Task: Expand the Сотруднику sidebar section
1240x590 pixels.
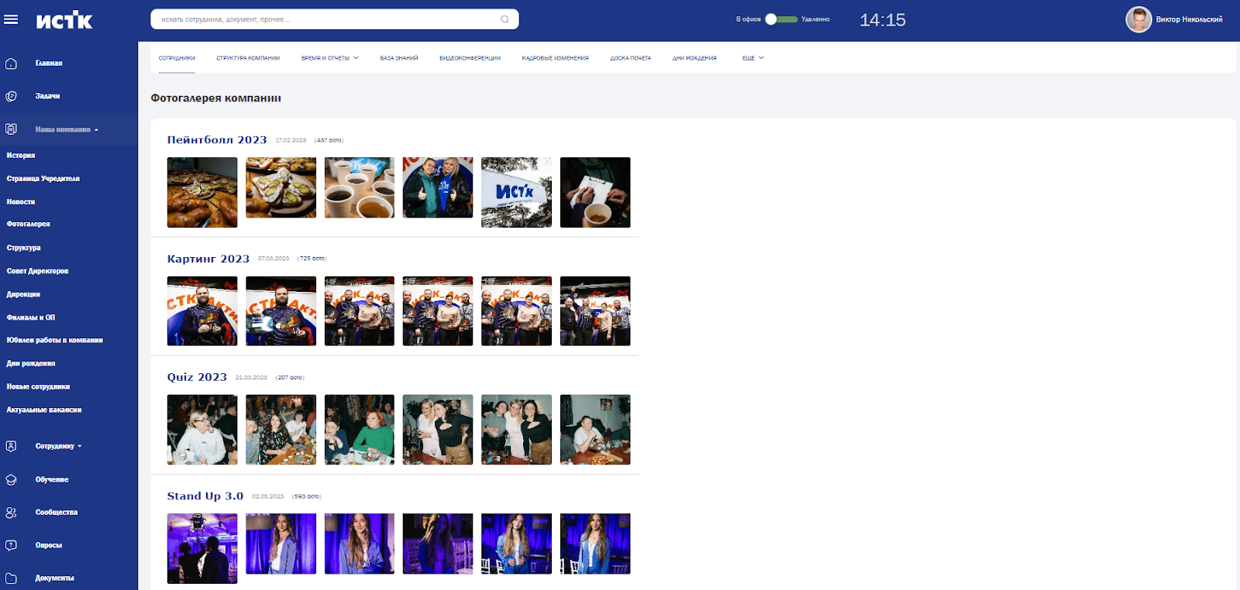Action: tap(58, 447)
